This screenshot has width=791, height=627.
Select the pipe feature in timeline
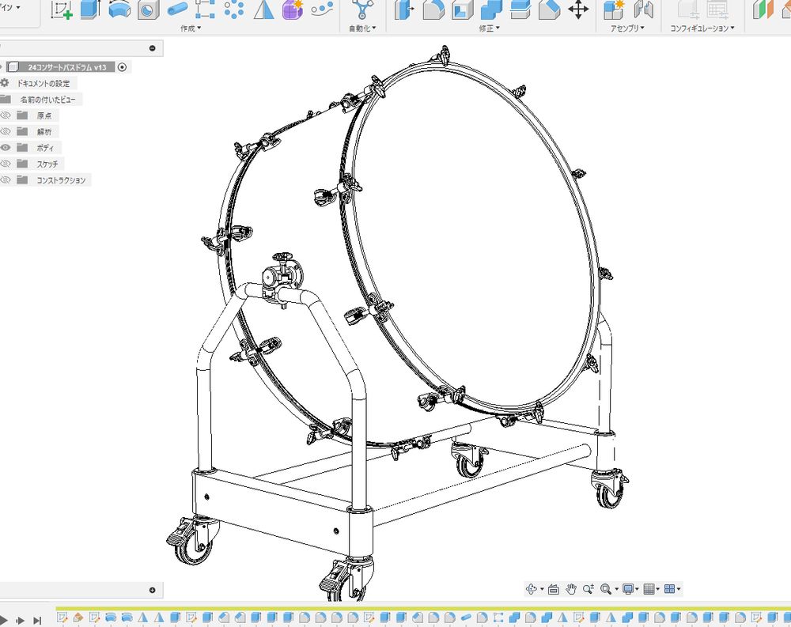tap(466, 618)
